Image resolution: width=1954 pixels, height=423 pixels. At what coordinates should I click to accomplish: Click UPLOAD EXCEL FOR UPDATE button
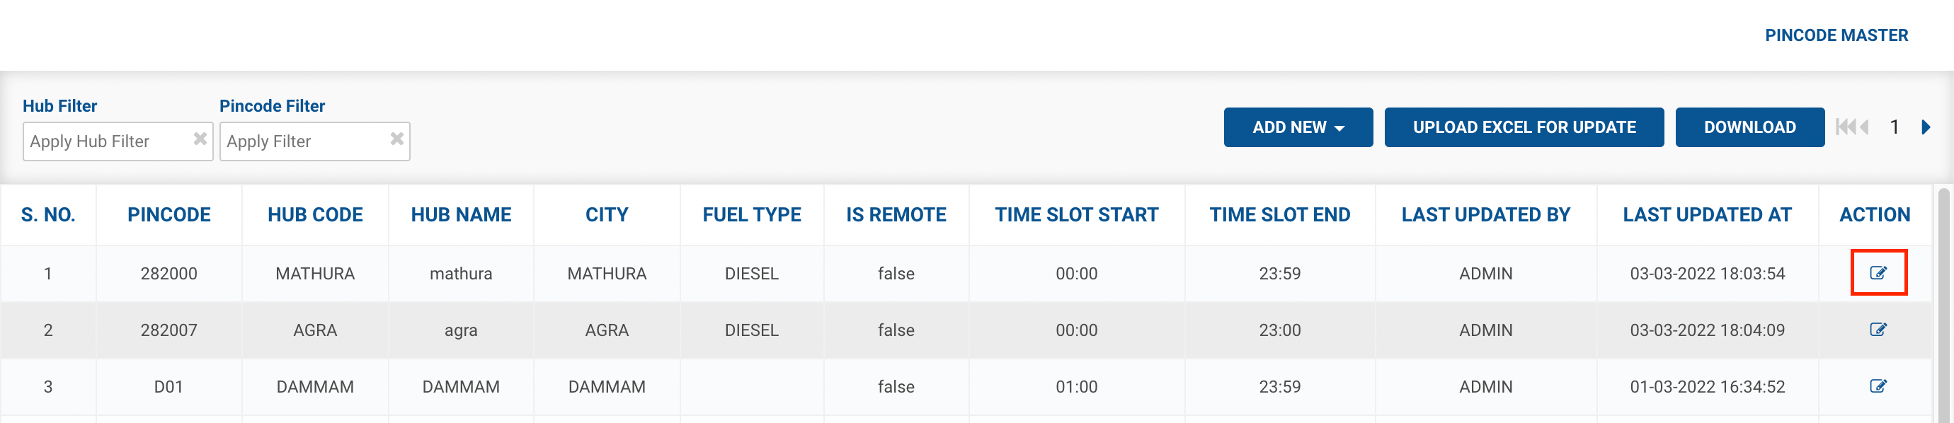[1523, 127]
